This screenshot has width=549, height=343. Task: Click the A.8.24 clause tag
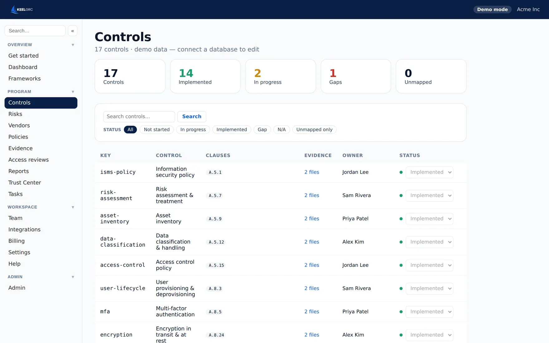(216, 335)
